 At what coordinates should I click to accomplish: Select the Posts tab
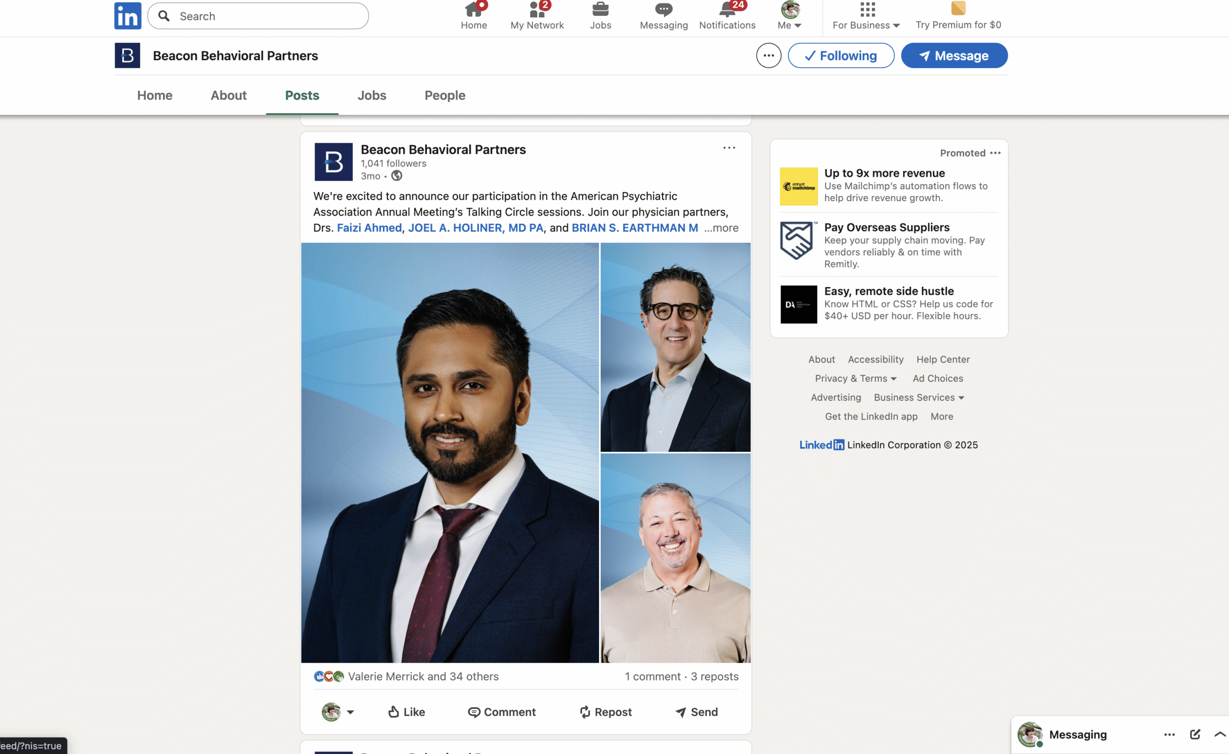click(302, 95)
